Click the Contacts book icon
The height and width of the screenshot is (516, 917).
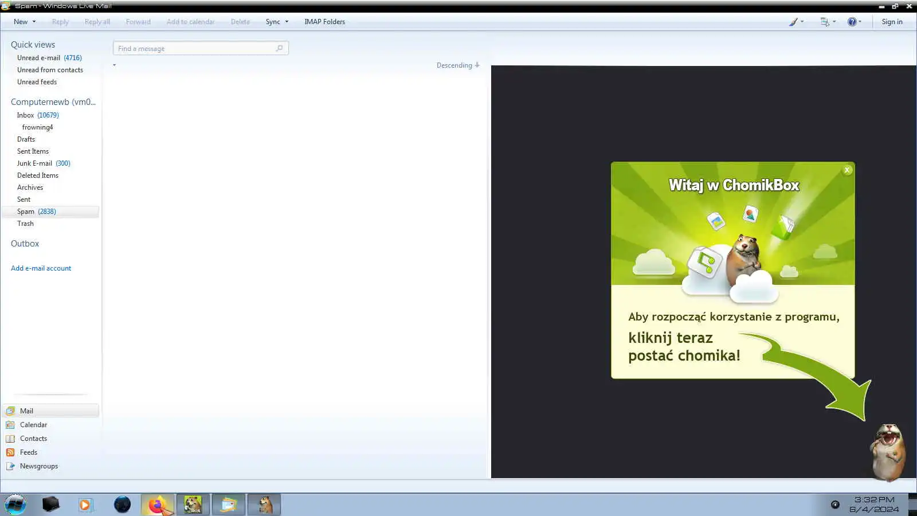10,439
